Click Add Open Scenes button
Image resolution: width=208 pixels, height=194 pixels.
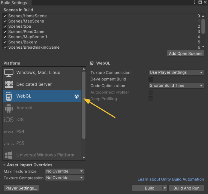tap(185, 53)
